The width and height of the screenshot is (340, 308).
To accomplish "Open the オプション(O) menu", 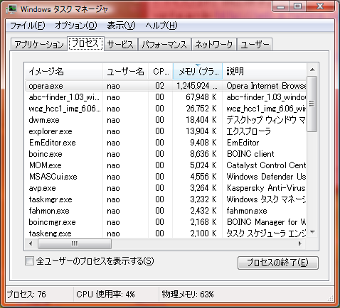I will [x=76, y=26].
